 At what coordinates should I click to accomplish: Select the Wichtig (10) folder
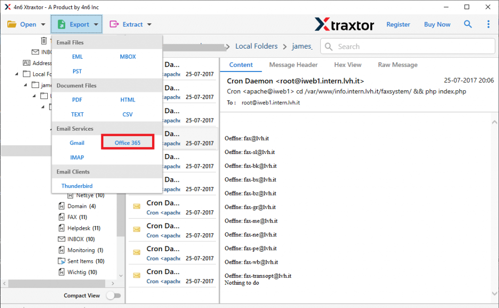tap(82, 272)
